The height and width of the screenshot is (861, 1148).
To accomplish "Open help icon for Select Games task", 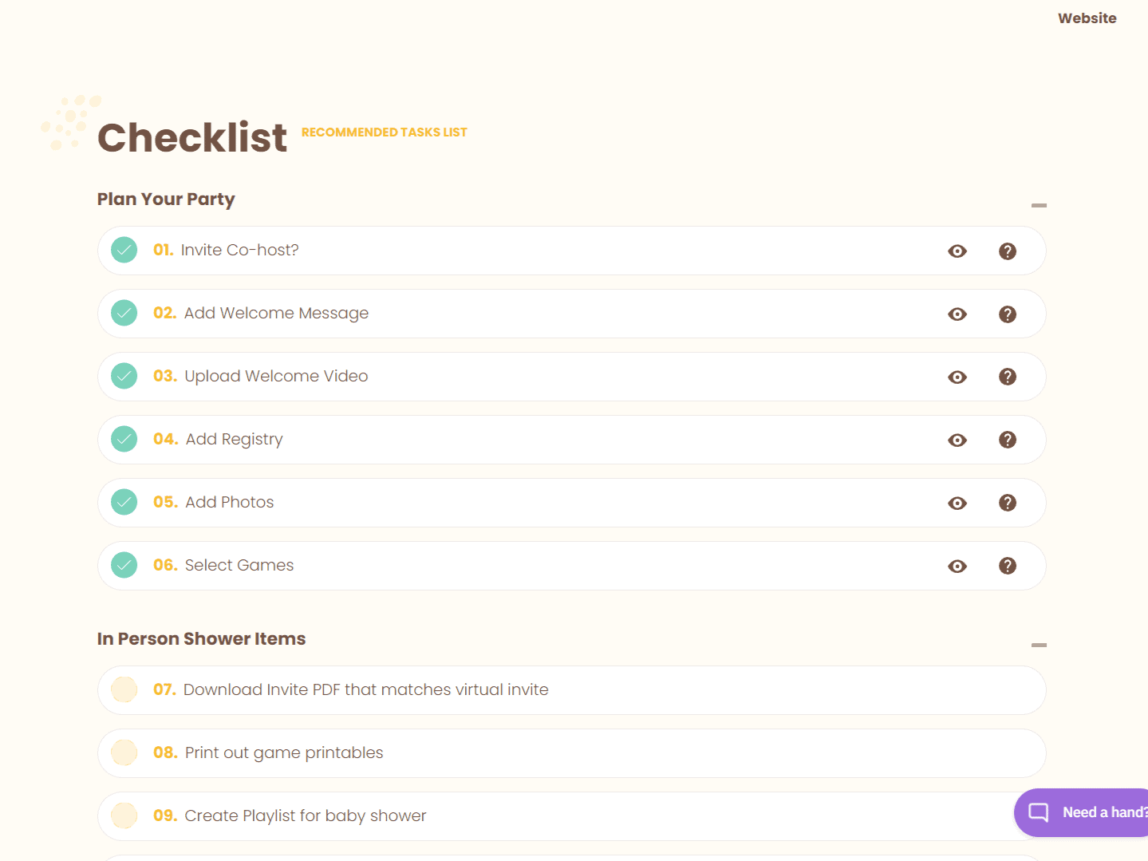I will pos(1008,566).
